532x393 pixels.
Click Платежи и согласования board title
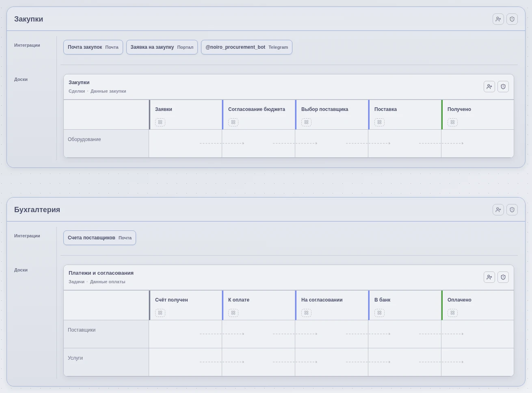[x=101, y=273]
